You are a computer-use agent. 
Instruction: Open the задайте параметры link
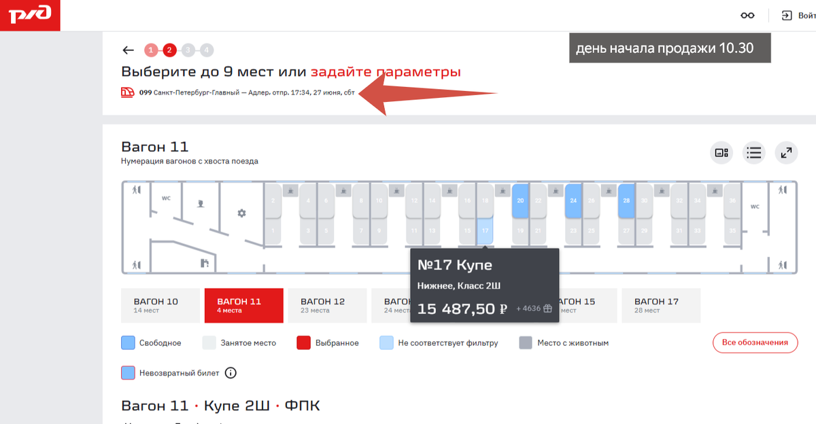[x=386, y=71]
